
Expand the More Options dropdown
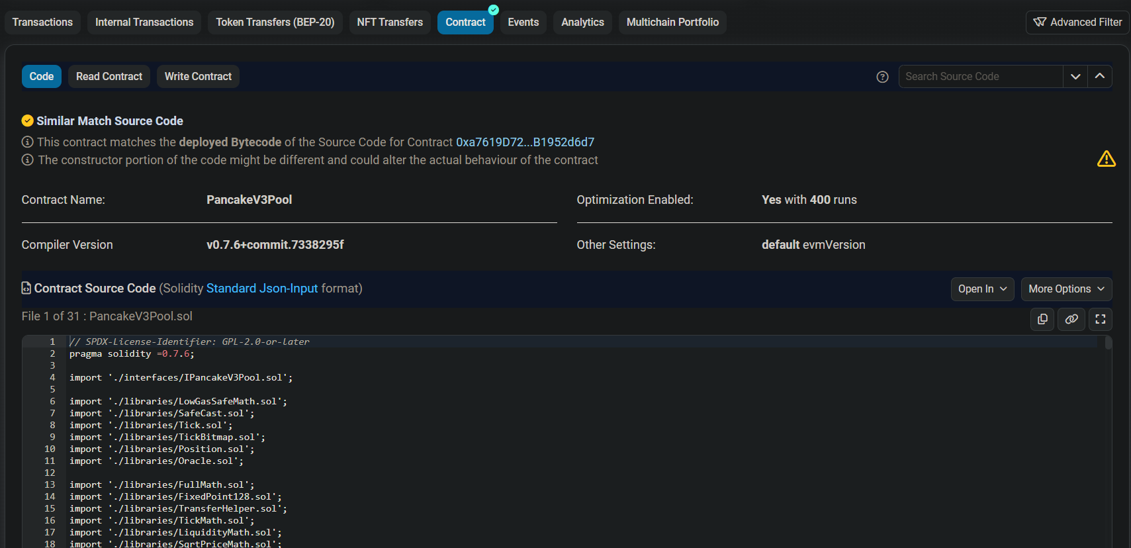tap(1066, 289)
